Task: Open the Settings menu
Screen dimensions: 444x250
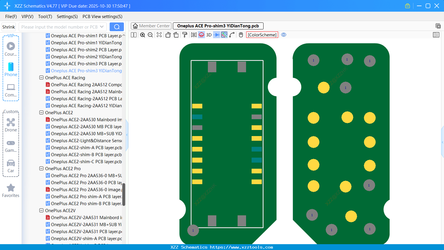Action: coord(67,17)
